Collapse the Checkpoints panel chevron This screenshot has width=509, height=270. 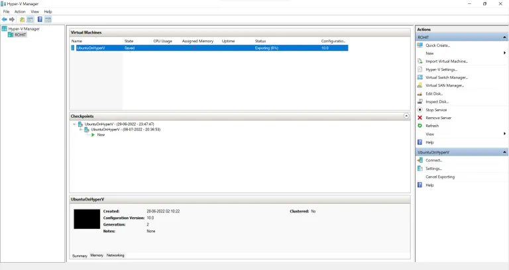pyautogui.click(x=406, y=116)
